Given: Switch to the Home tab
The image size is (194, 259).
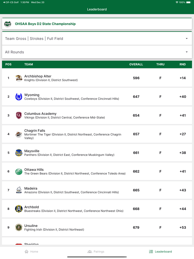Looking at the screenshot, I should 31,252.
